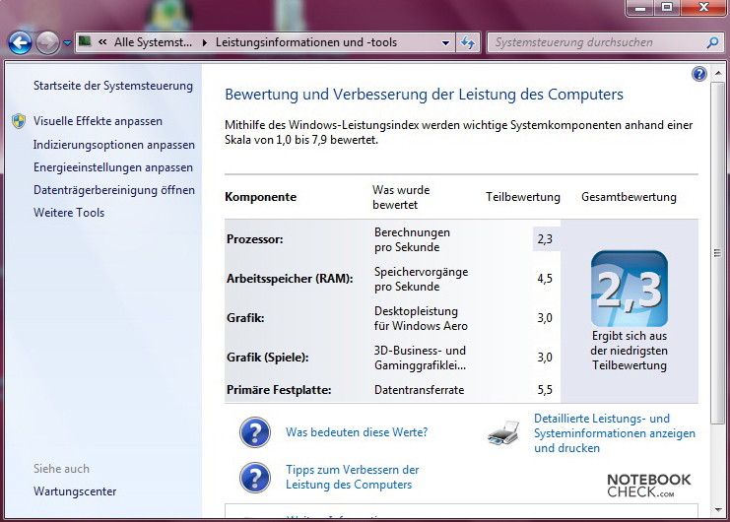
Task: Open 'Visuelle Effekte anpassen'
Action: coord(98,121)
